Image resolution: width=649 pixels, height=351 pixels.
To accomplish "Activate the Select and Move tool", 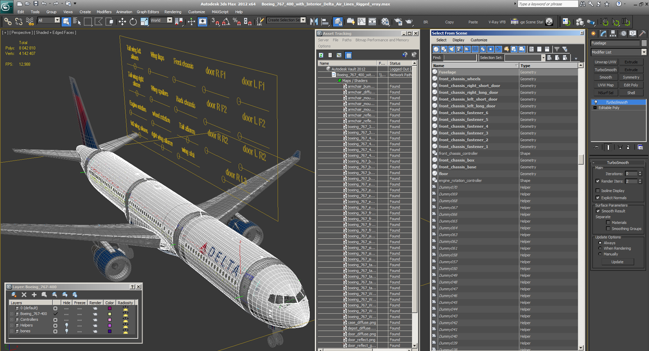I will tap(122, 21).
